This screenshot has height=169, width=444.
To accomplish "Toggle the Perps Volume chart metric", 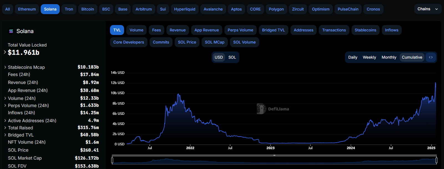I will tap(241, 30).
